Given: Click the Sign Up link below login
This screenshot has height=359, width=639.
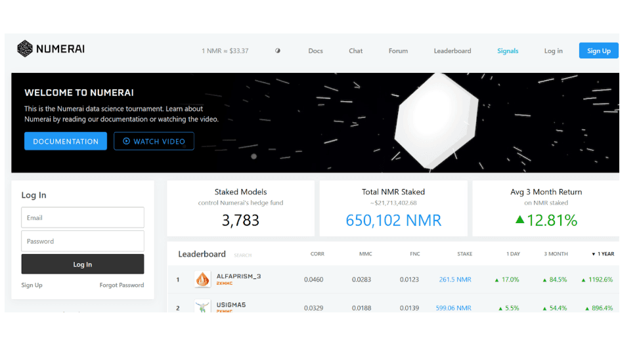Looking at the screenshot, I should 32,285.
